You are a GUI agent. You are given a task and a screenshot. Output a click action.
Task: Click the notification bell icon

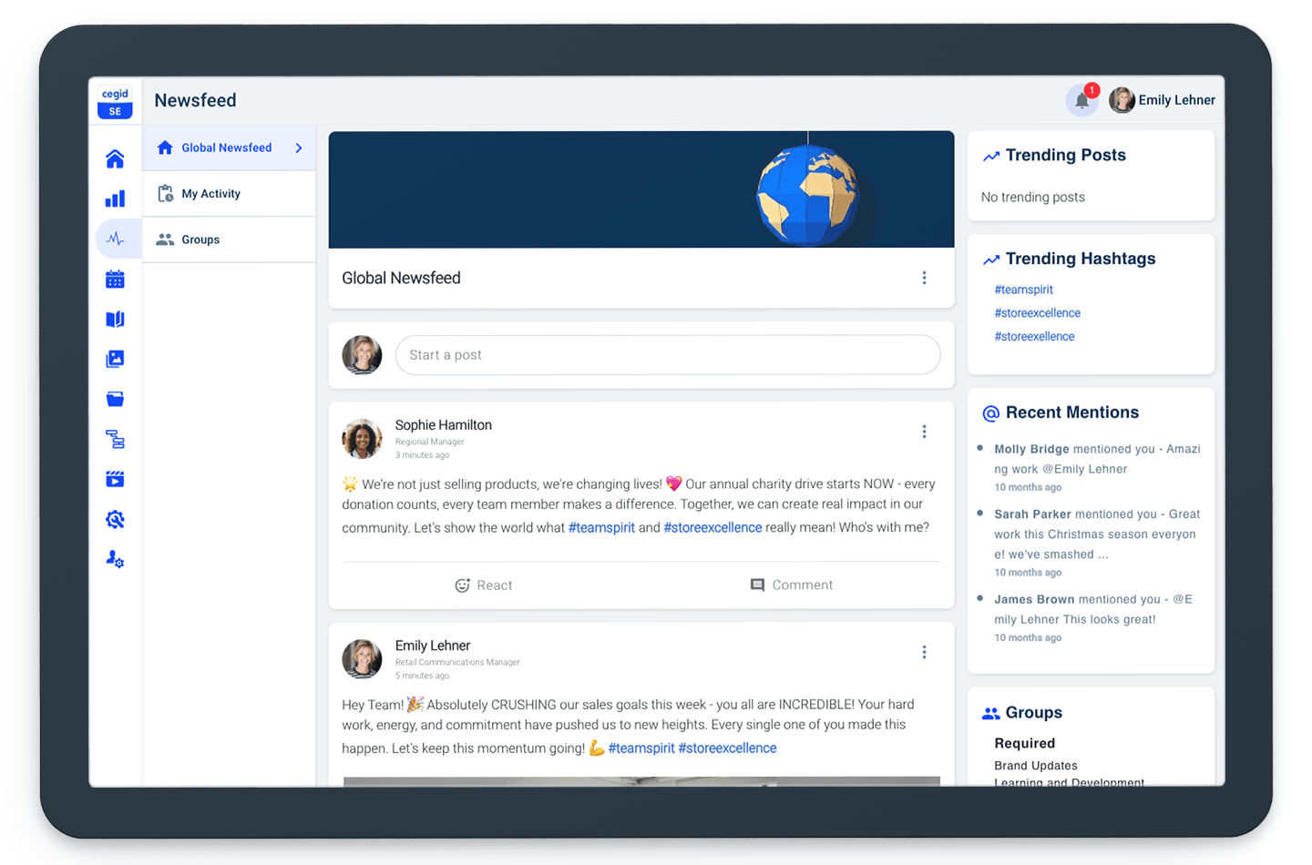[1081, 101]
